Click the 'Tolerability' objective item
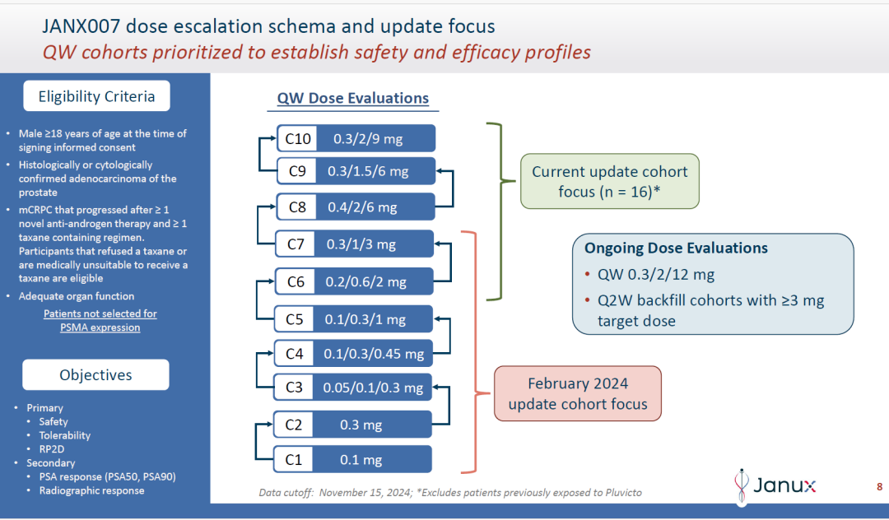Viewport: 889px width, 520px height. click(65, 435)
